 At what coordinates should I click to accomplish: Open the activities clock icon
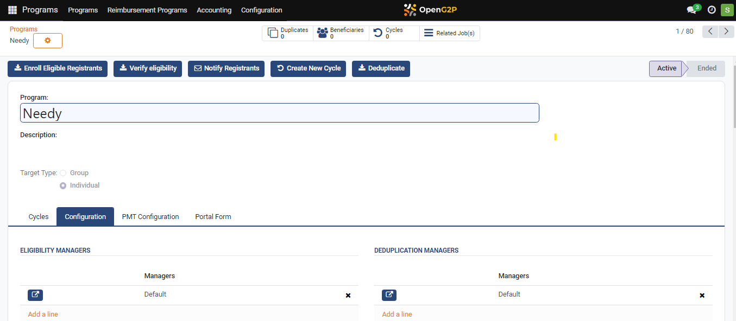click(712, 10)
